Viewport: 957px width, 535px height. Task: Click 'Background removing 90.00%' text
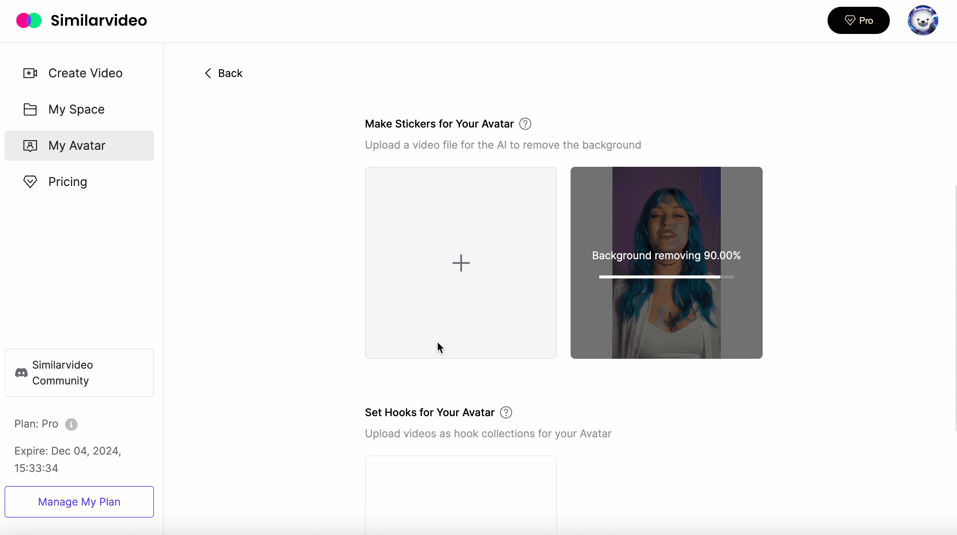666,255
